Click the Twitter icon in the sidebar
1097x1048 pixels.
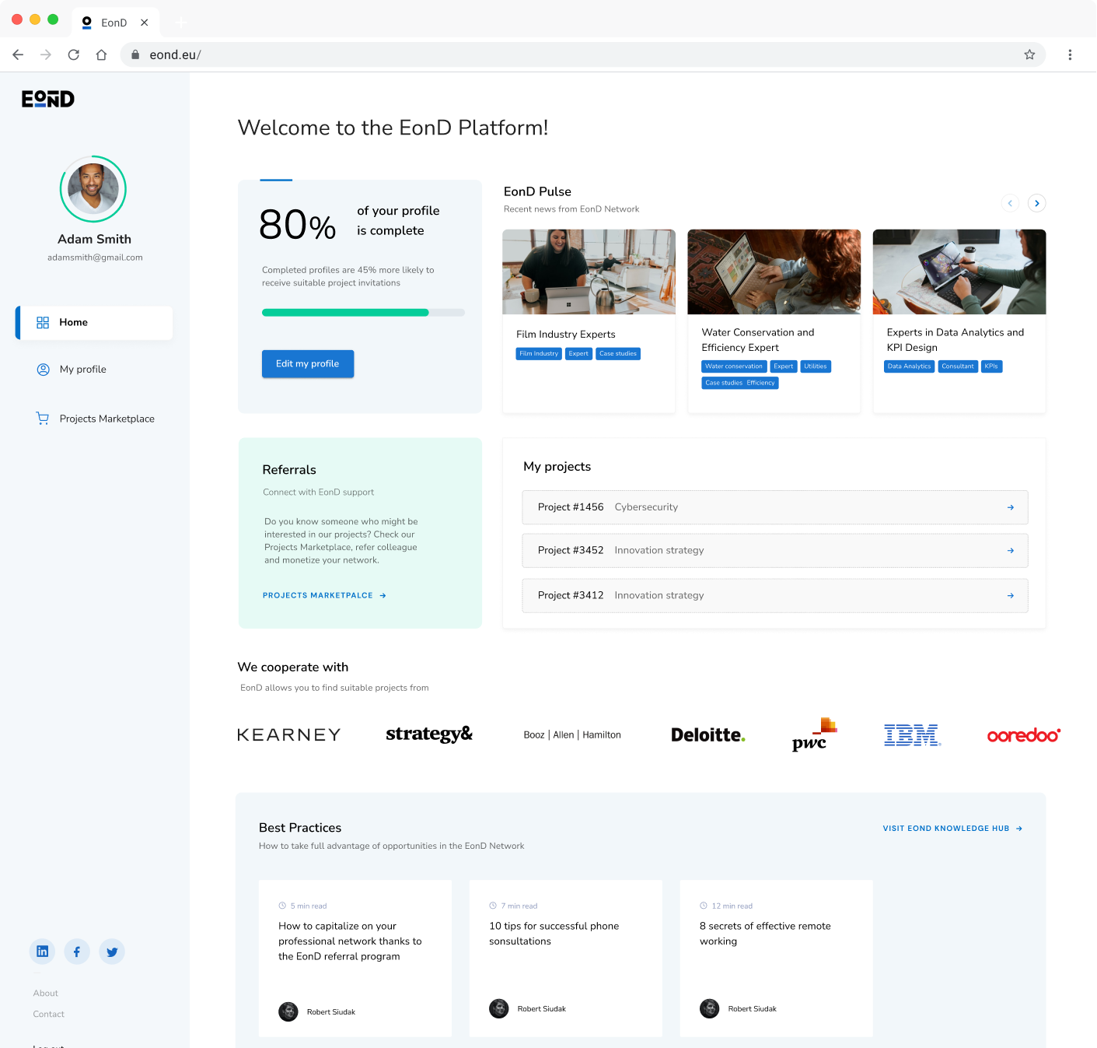point(111,951)
